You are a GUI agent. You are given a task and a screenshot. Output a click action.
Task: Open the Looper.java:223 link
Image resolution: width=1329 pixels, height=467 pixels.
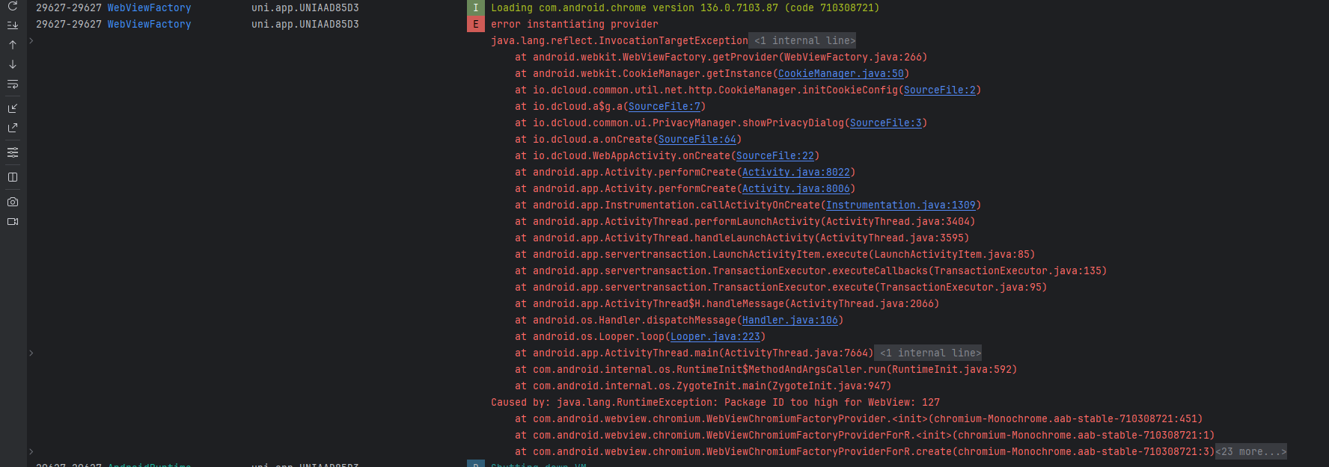[715, 337]
